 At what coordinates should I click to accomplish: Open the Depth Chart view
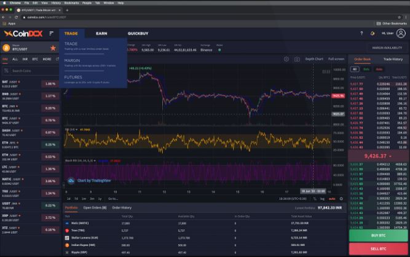[x=314, y=59]
